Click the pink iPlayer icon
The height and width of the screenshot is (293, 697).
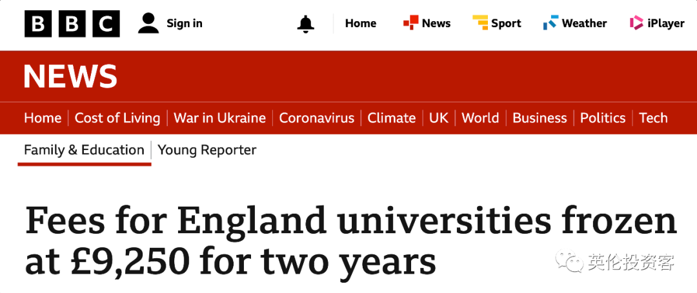click(x=636, y=23)
